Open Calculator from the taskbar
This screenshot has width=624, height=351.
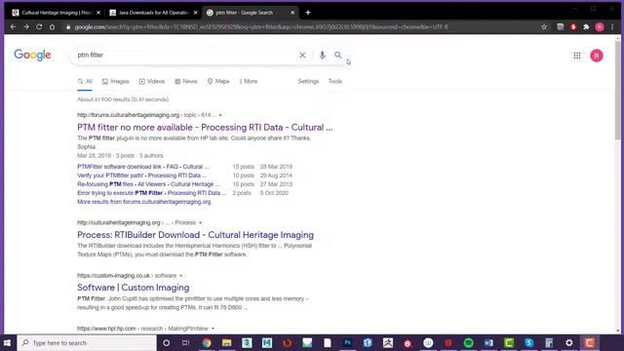click(x=549, y=342)
